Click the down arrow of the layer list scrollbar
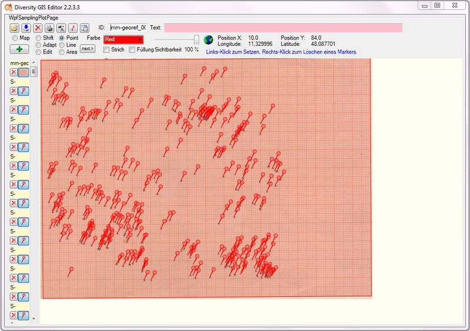The height and width of the screenshot is (331, 470). (x=33, y=319)
